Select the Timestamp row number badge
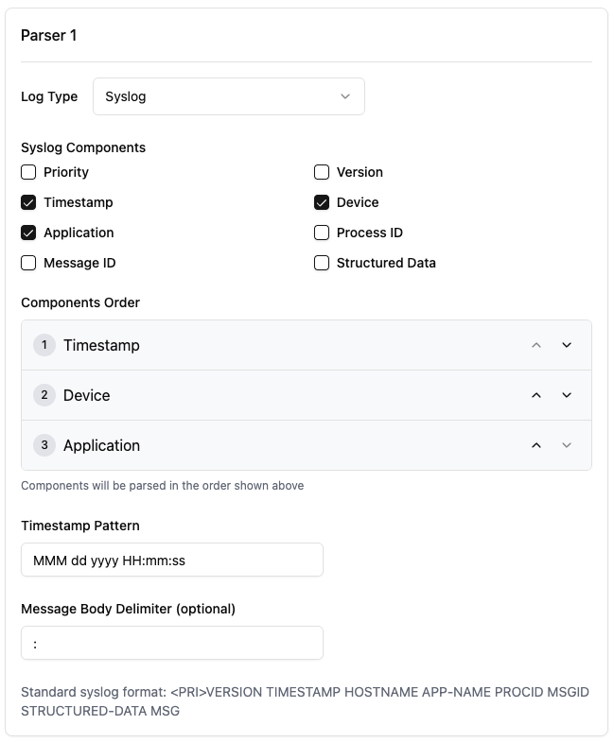 (x=44, y=345)
